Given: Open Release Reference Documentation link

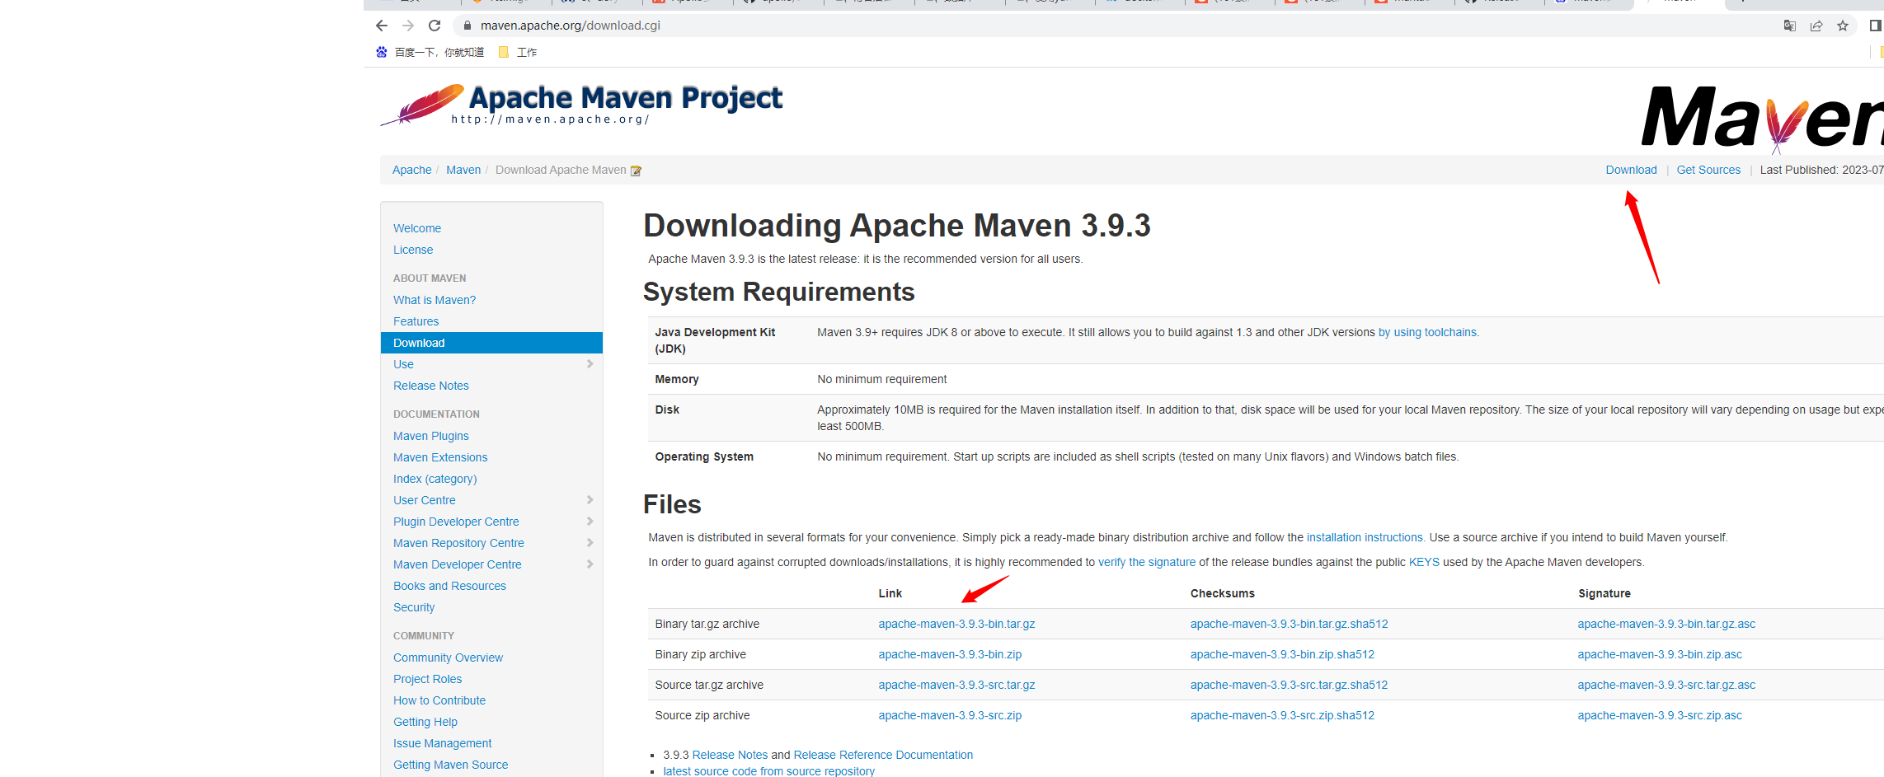Looking at the screenshot, I should (883, 755).
